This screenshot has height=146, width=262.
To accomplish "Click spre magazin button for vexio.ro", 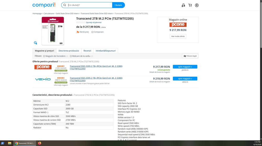I will click(185, 79).
